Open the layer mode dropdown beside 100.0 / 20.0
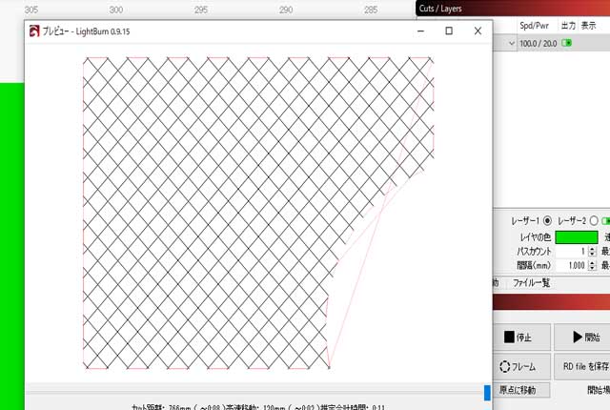610x410 pixels. 512,43
